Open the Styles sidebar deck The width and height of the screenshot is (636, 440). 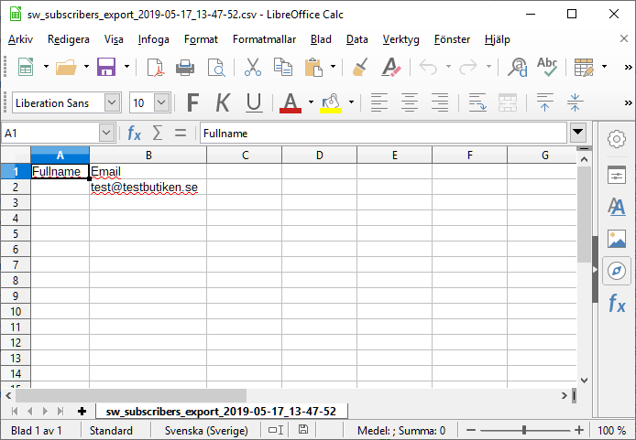(617, 207)
